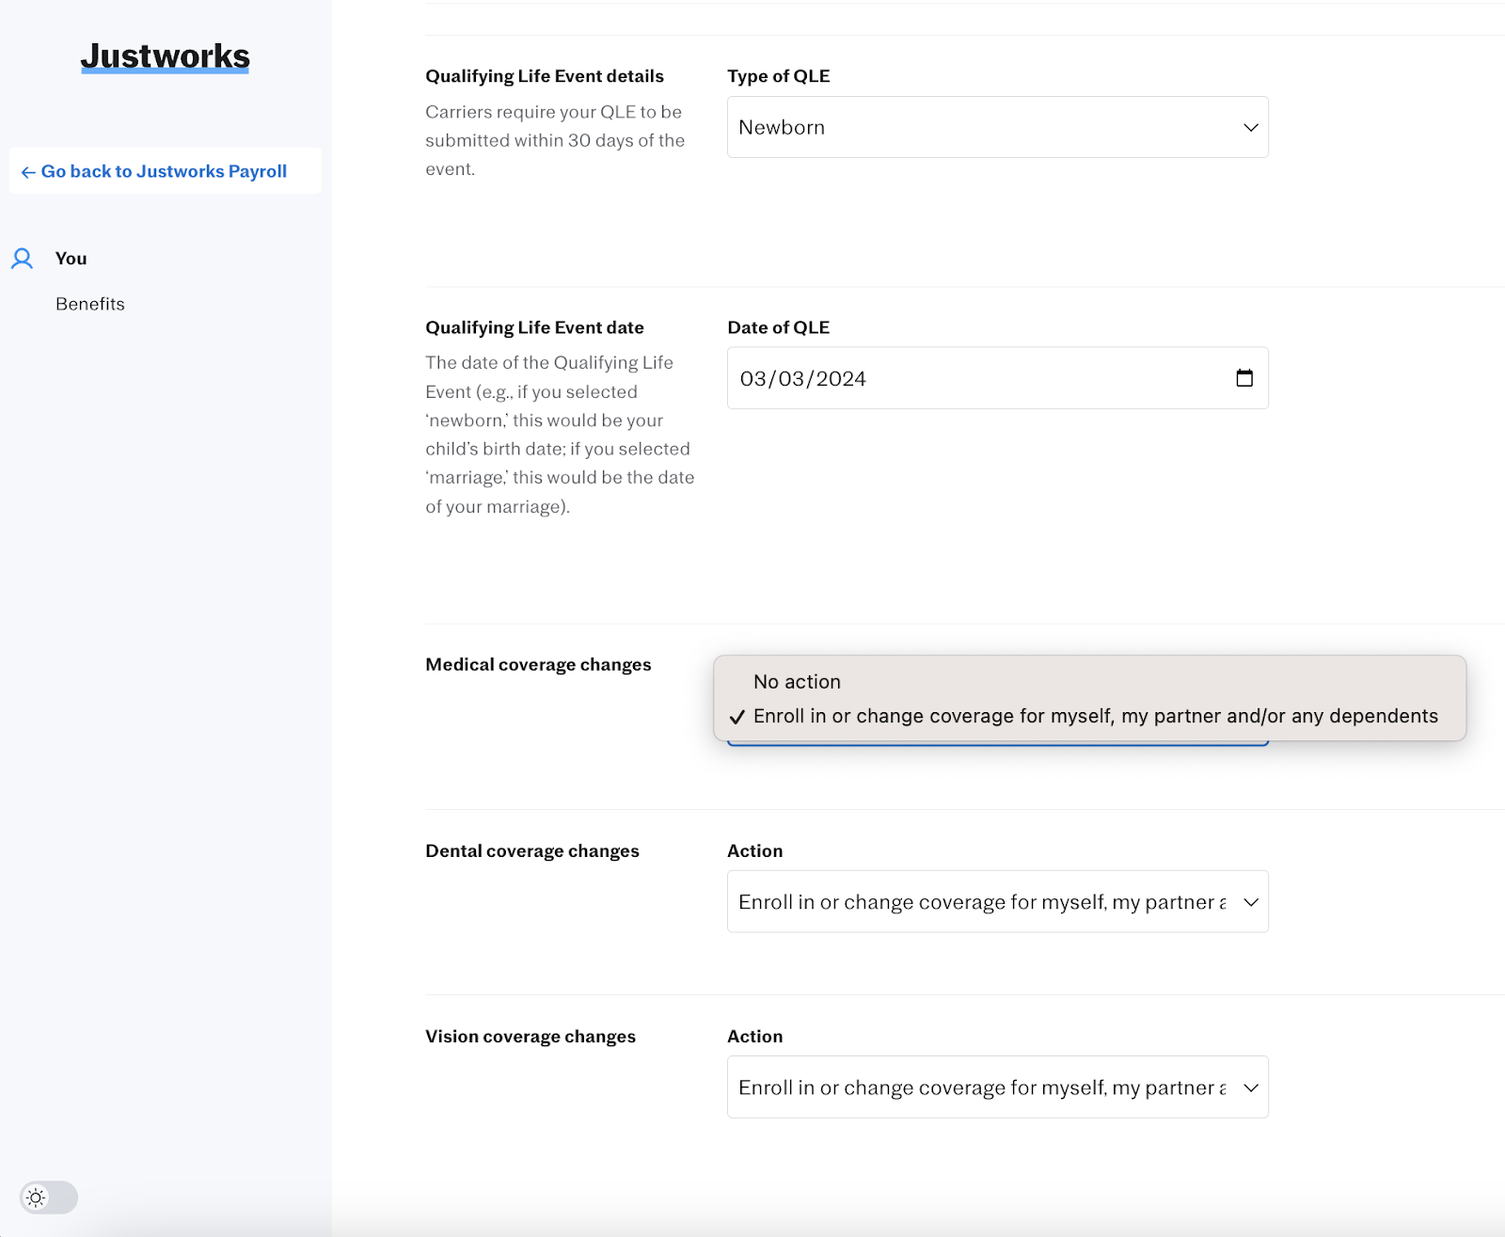Click the user profile icon beside You
This screenshot has height=1237, width=1505.
(23, 259)
